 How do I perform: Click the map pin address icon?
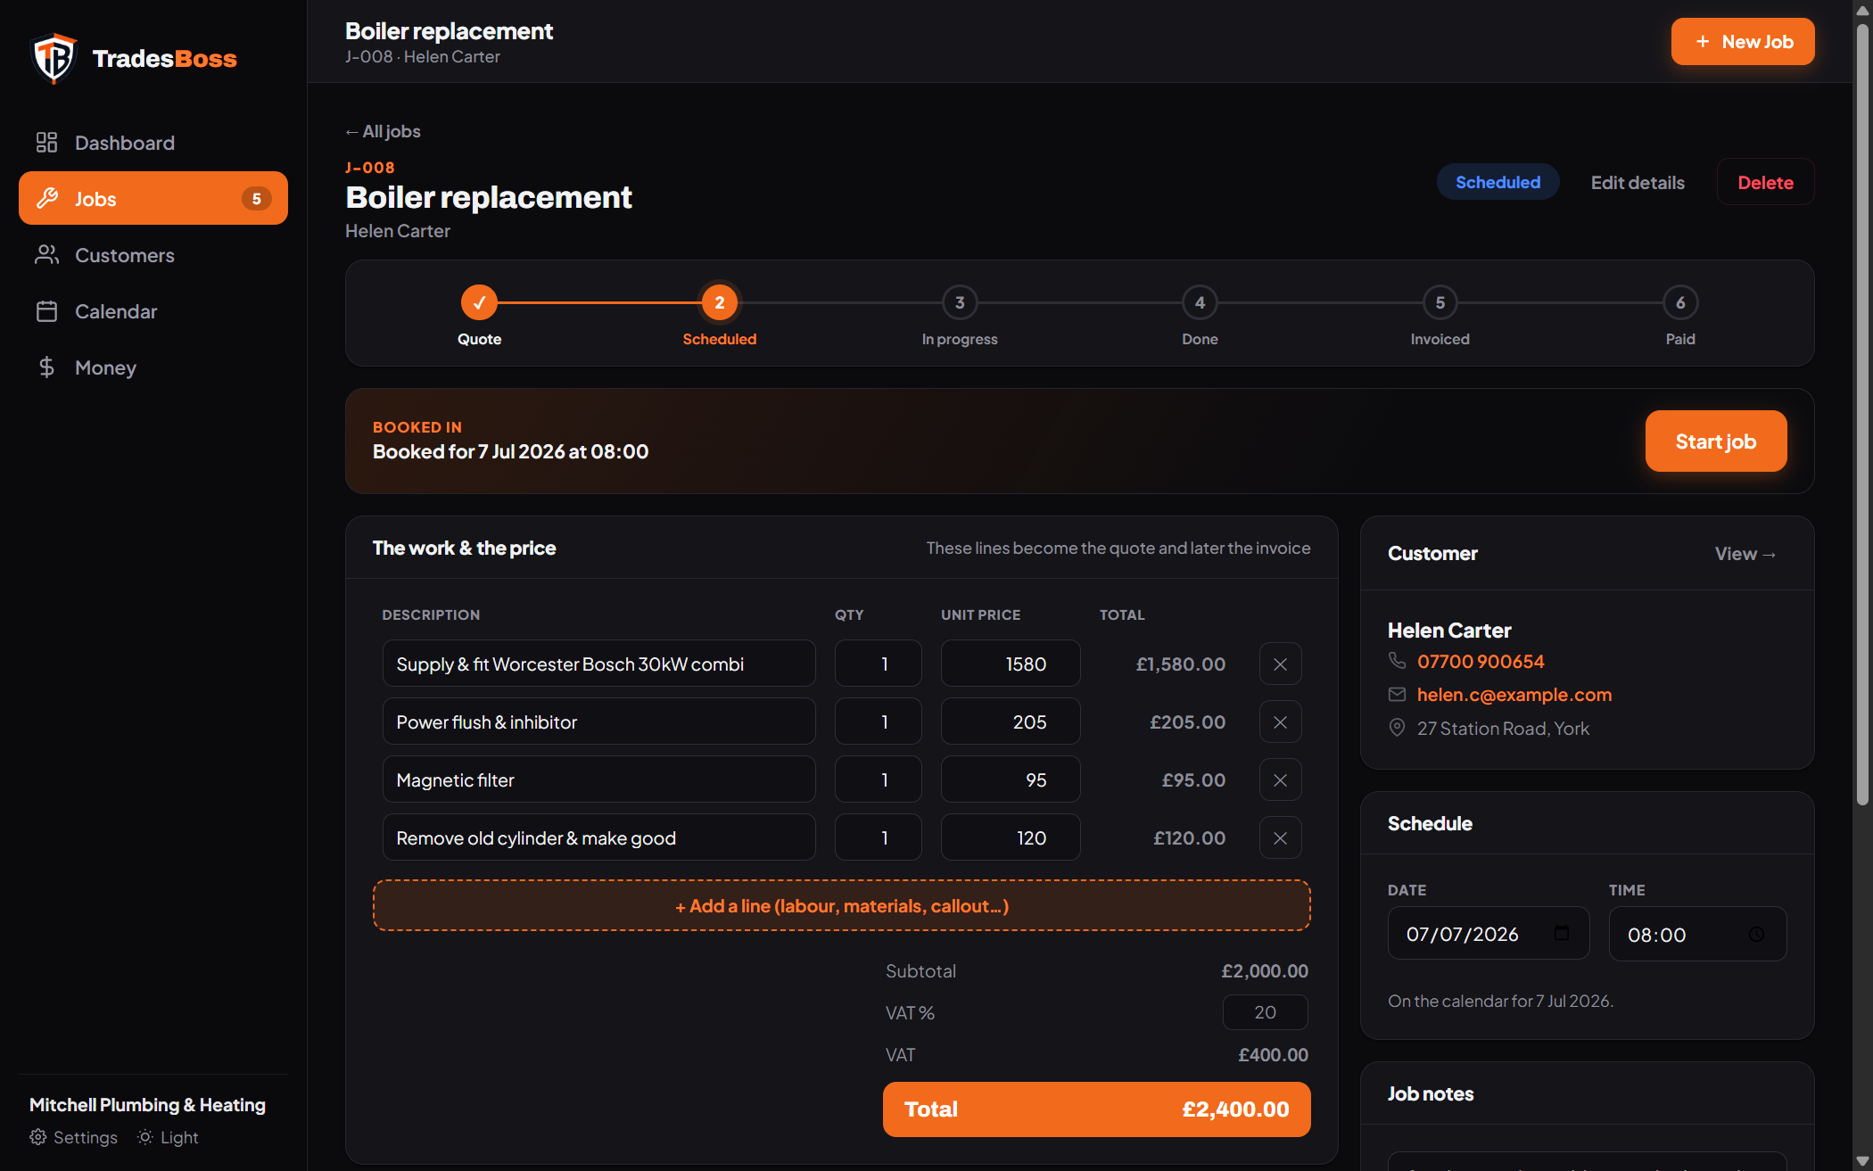[1397, 728]
